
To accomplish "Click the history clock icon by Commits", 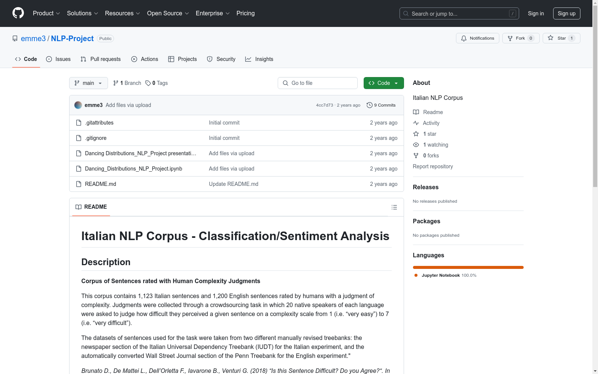I will click(x=370, y=105).
